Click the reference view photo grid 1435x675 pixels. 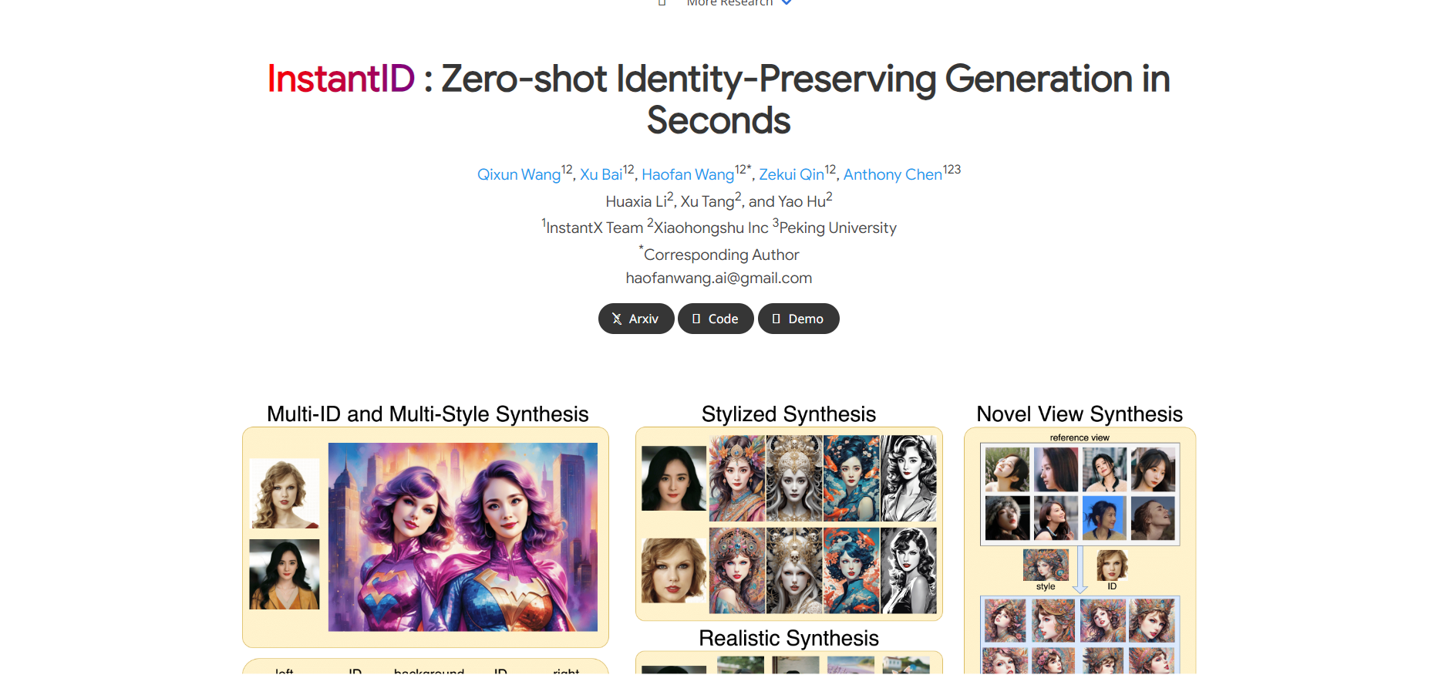tap(1080, 494)
